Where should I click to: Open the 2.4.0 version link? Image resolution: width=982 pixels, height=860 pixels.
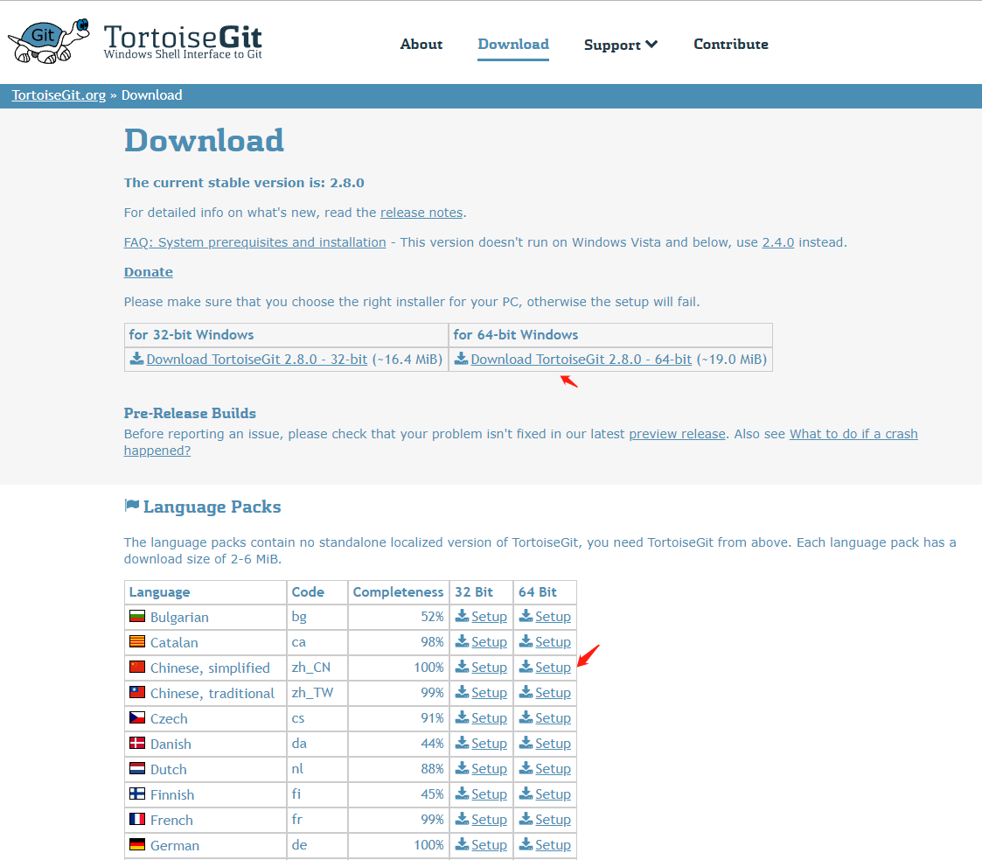coord(778,242)
